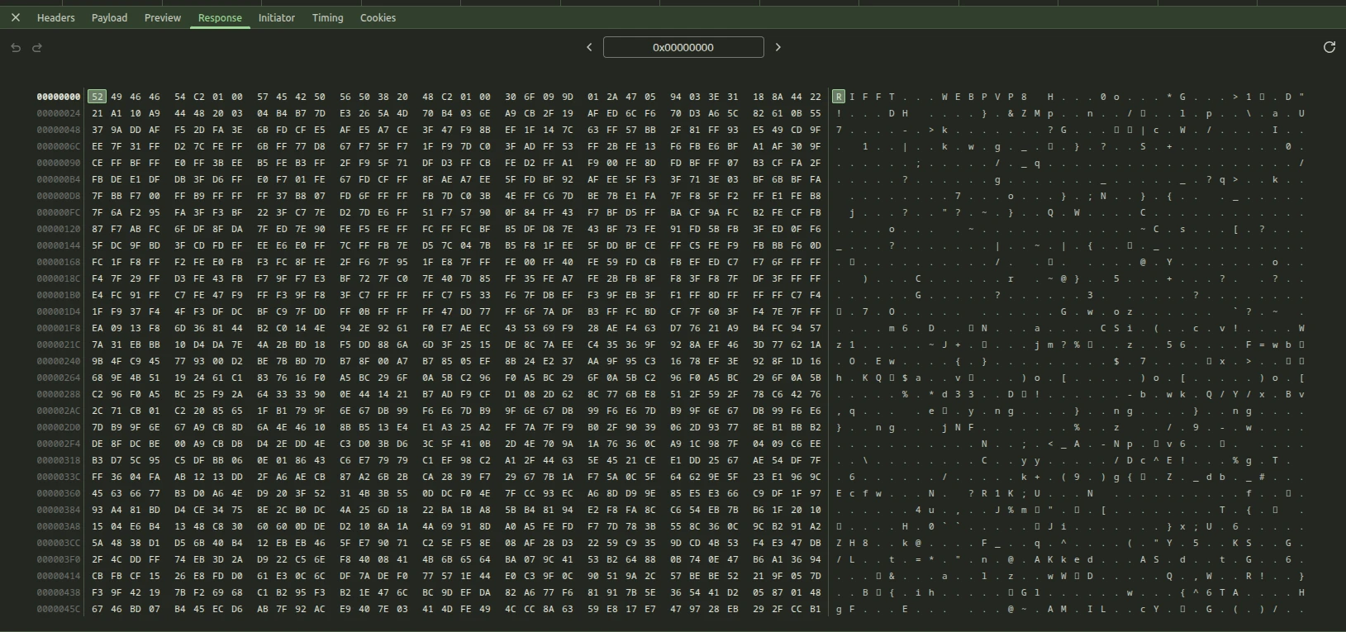This screenshot has height=632, width=1346.
Task: Select the highlighted hex byte 52
Action: click(x=98, y=97)
